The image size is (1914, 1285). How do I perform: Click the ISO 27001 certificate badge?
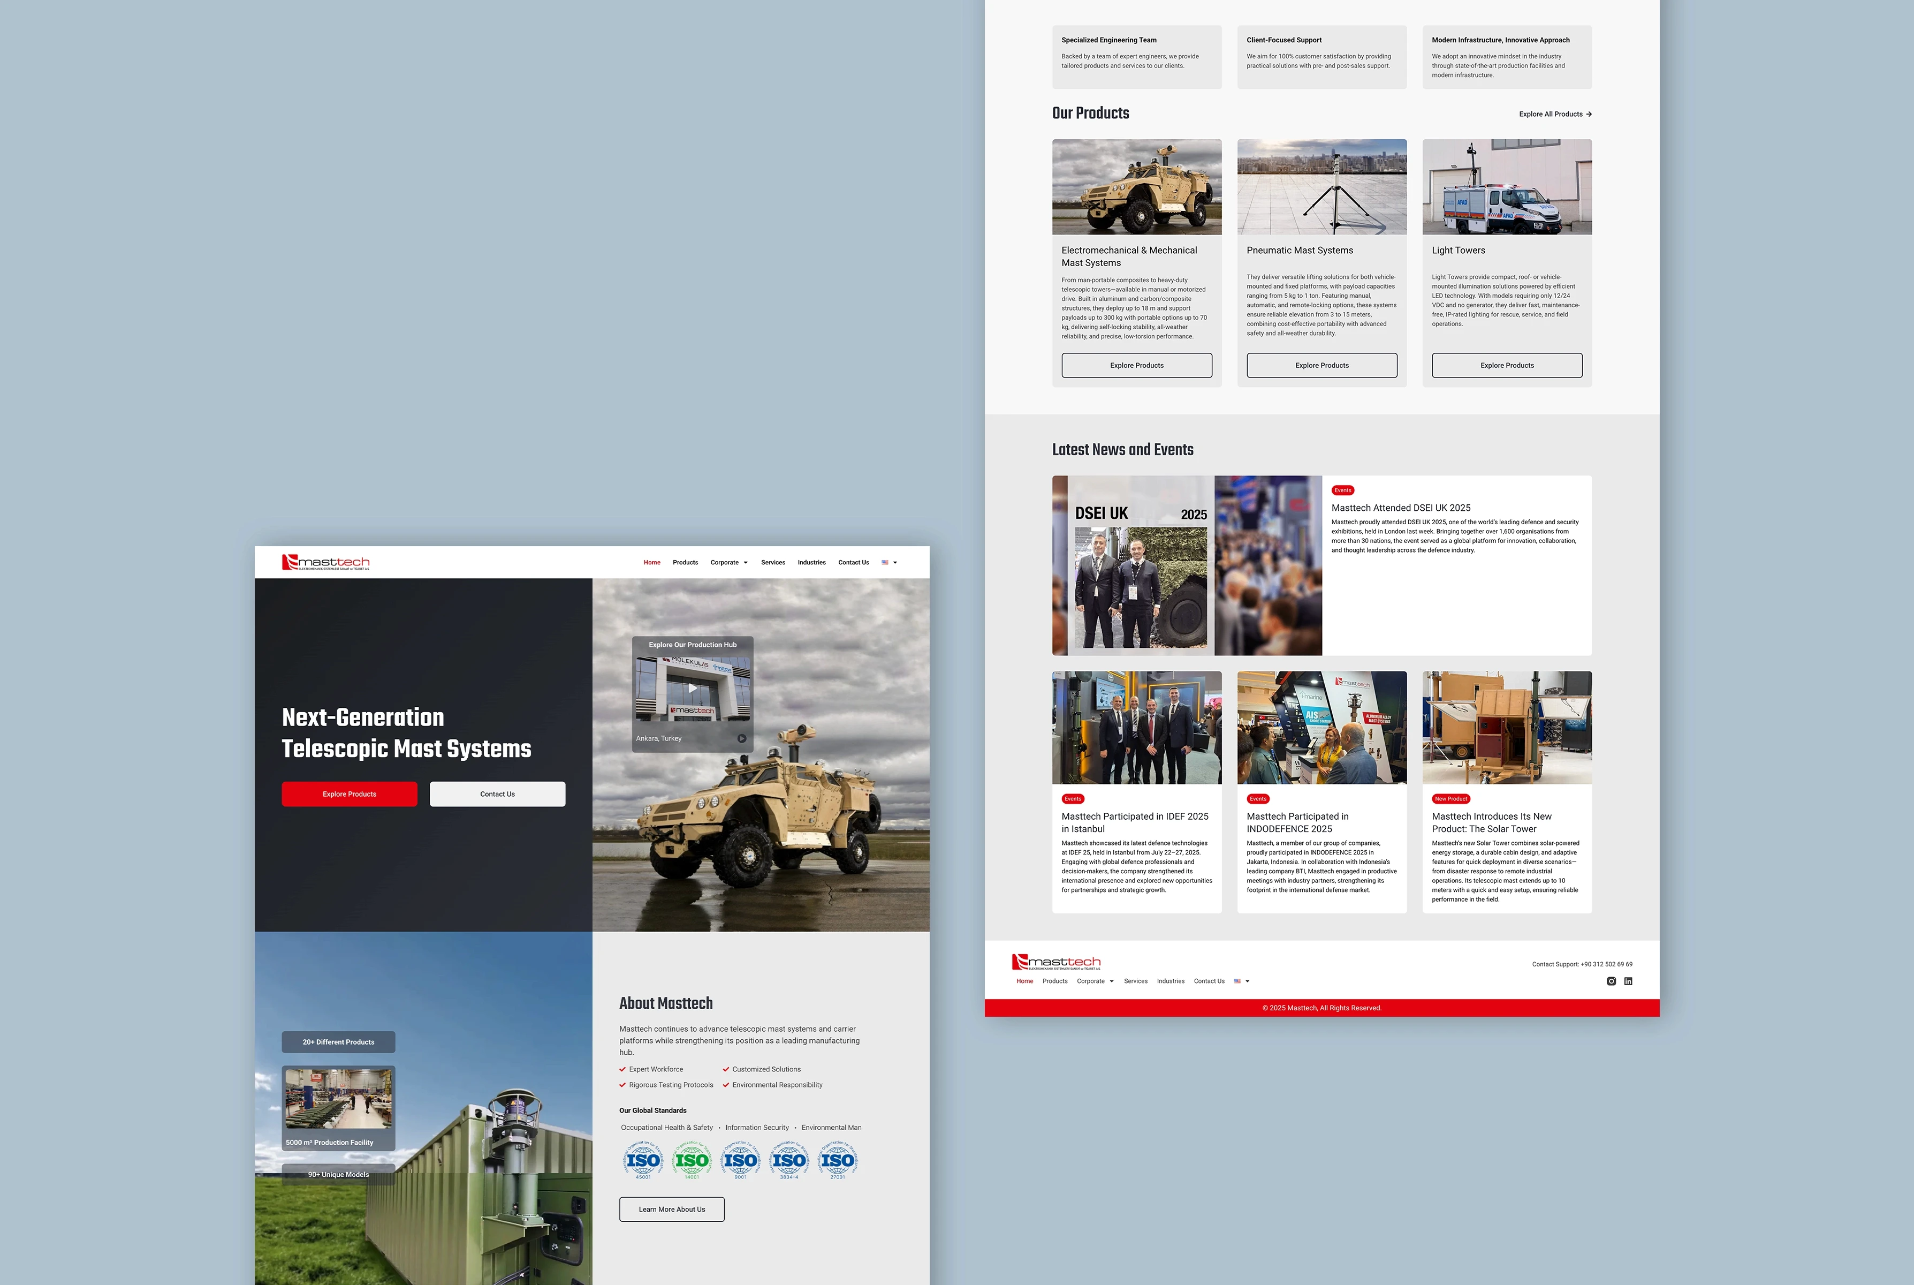pyautogui.click(x=837, y=1160)
